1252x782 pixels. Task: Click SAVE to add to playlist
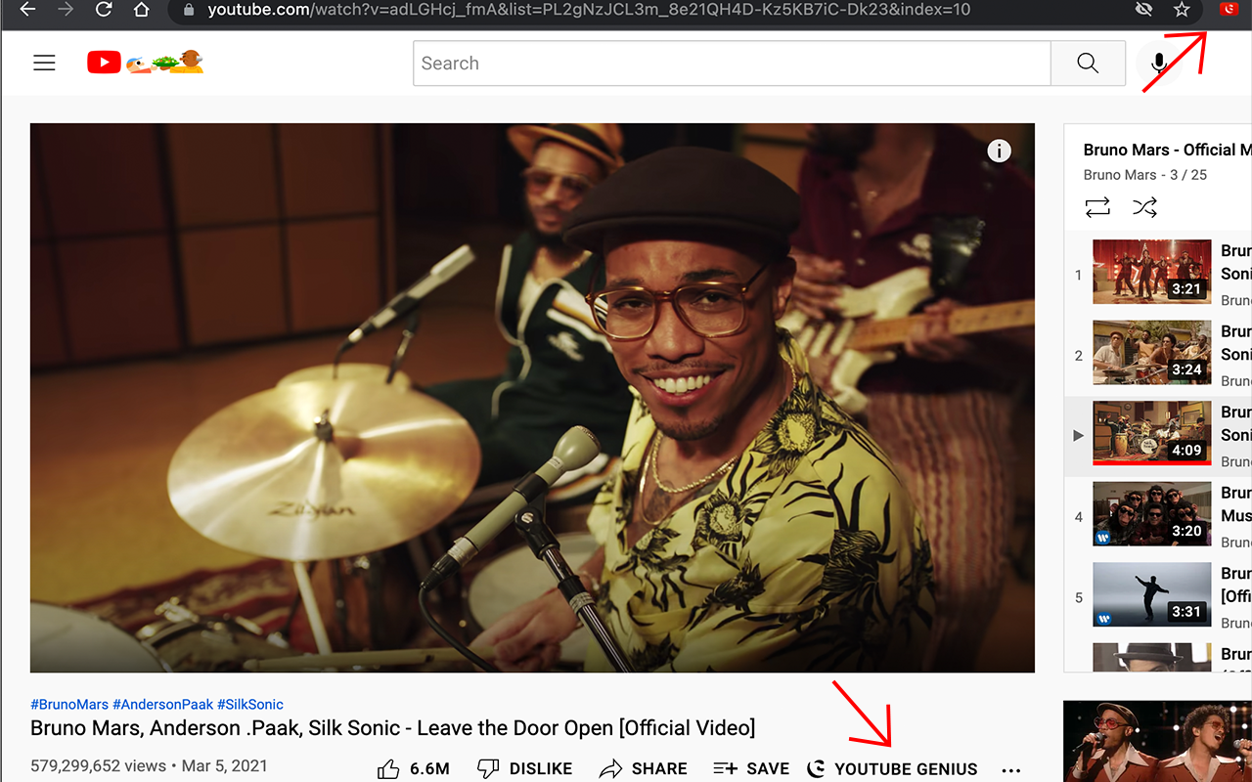click(x=751, y=768)
